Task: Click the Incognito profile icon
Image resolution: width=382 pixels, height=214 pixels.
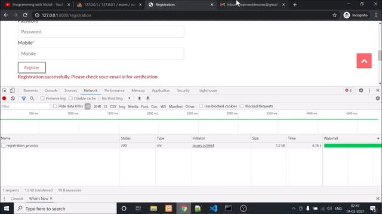Action: 346,15
